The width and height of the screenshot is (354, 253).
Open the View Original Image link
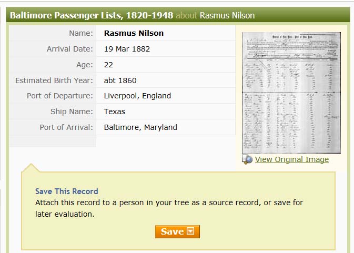click(x=292, y=159)
